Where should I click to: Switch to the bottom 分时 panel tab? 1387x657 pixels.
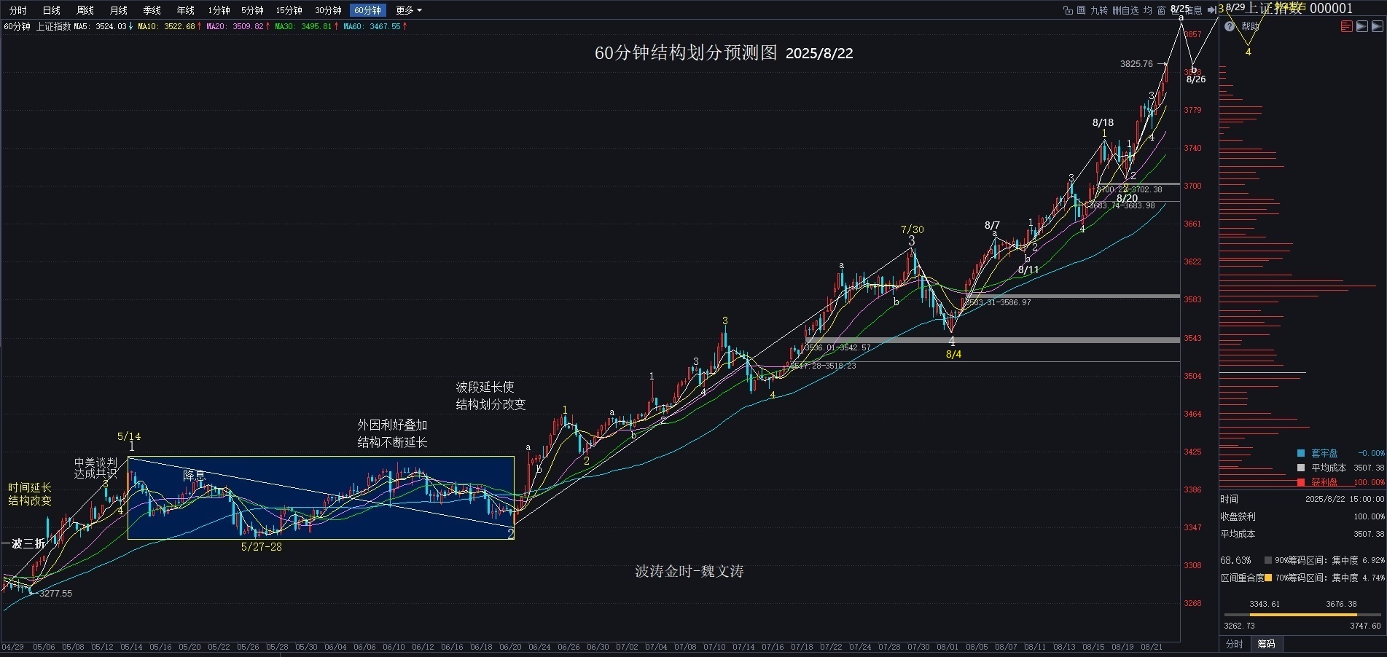pos(1234,644)
